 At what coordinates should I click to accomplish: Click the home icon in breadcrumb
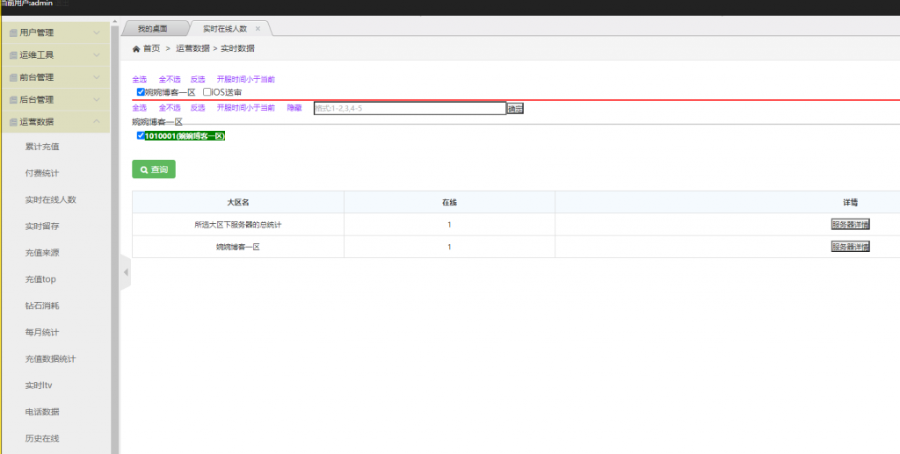click(135, 48)
